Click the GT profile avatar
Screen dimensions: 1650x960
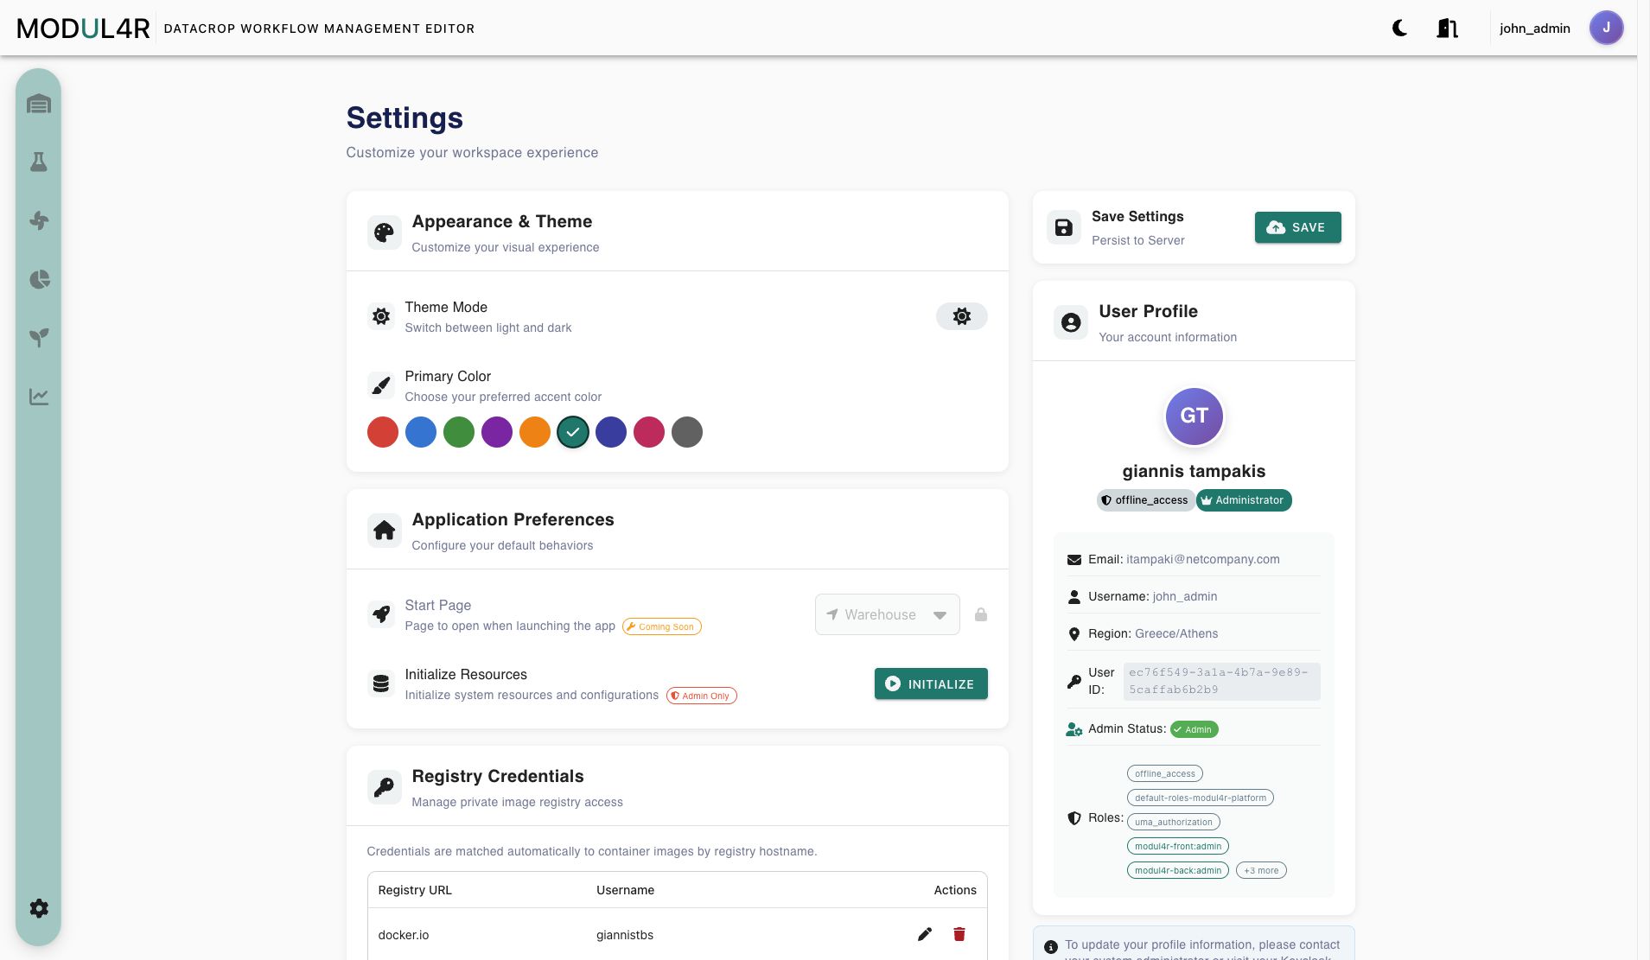(x=1194, y=416)
